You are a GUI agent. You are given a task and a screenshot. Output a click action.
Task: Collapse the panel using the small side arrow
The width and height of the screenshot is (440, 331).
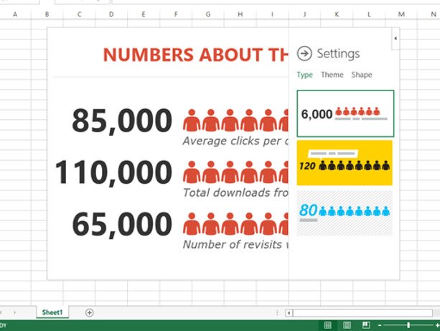click(395, 38)
